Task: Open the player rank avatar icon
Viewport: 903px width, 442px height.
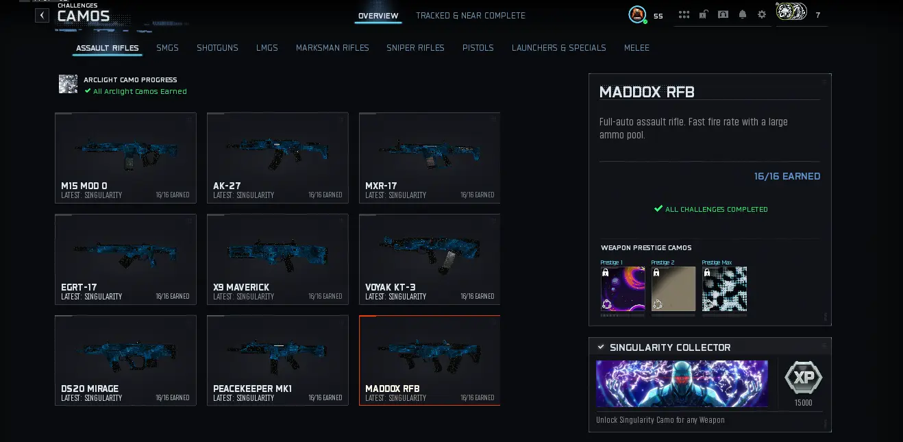Action: [637, 14]
